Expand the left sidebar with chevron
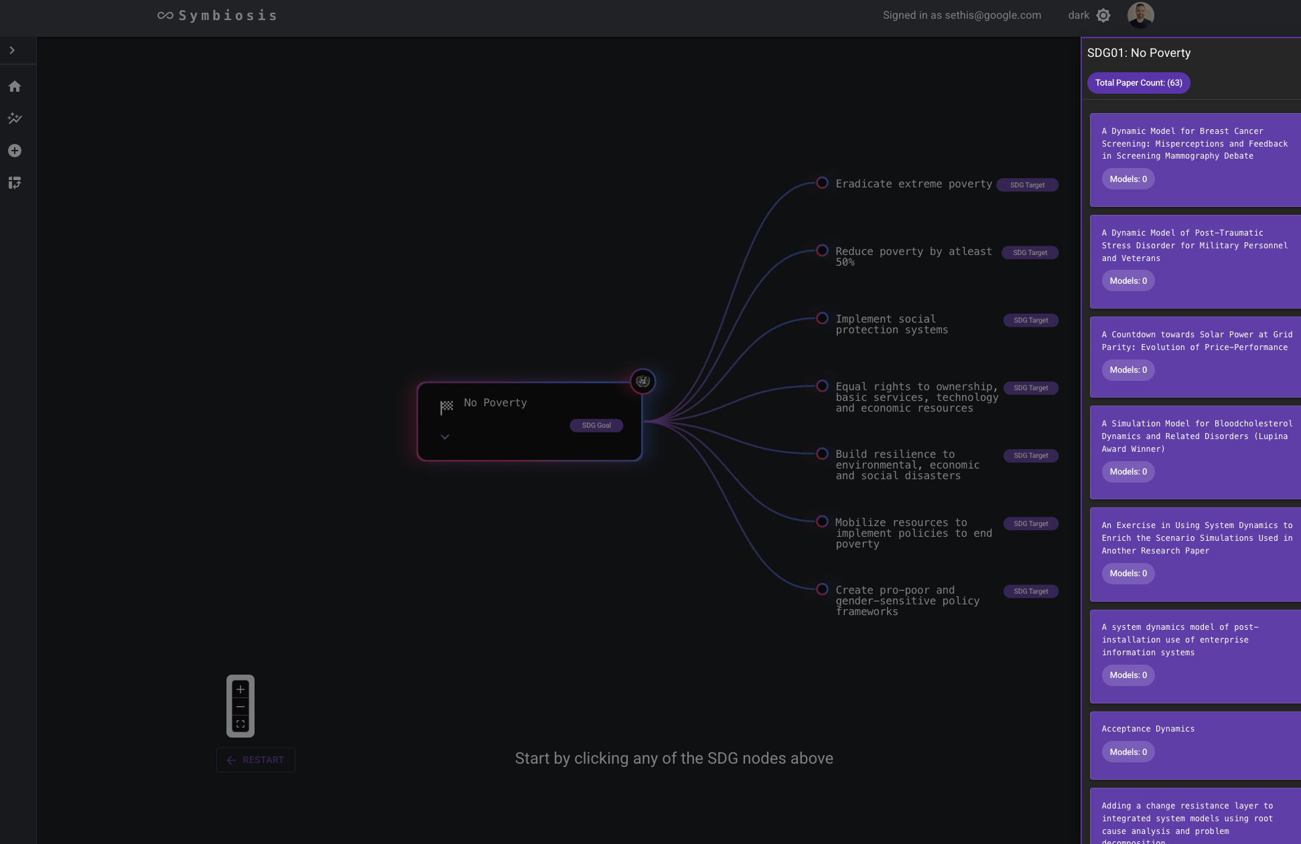This screenshot has height=844, width=1301. [x=12, y=50]
